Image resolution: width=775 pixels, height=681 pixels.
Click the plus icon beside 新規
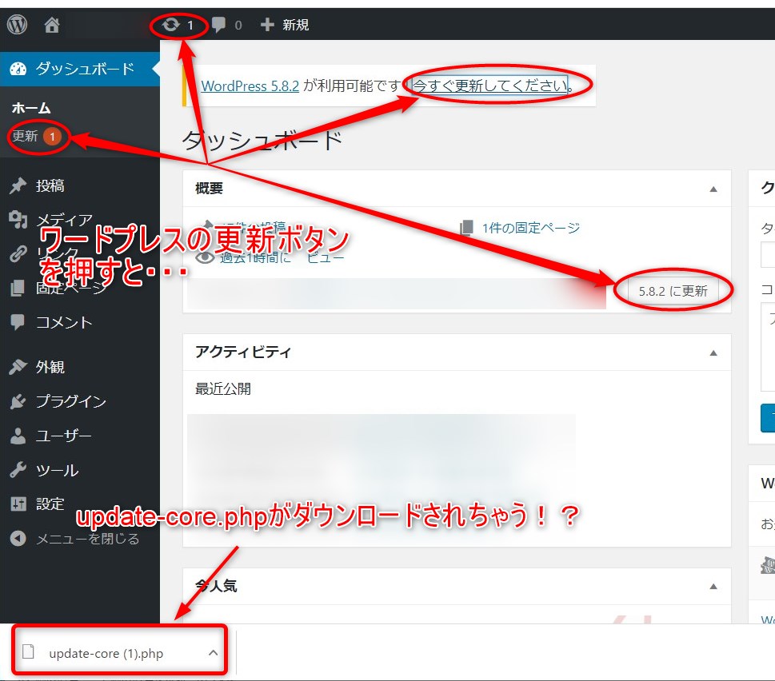[x=267, y=25]
